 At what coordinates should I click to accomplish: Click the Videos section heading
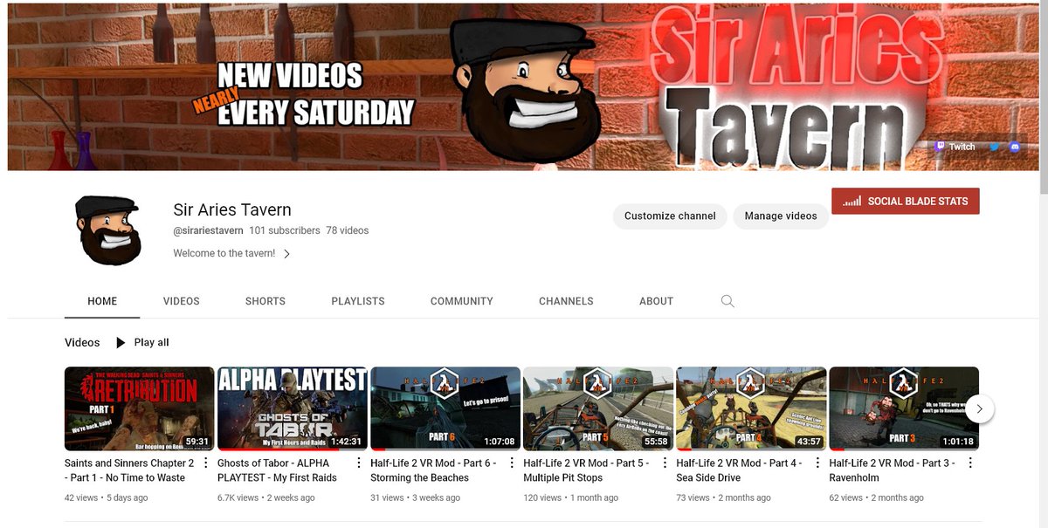[x=82, y=343]
